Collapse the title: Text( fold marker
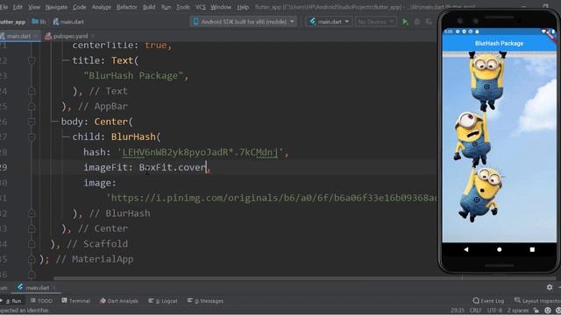The image size is (561, 315). tap(32, 60)
